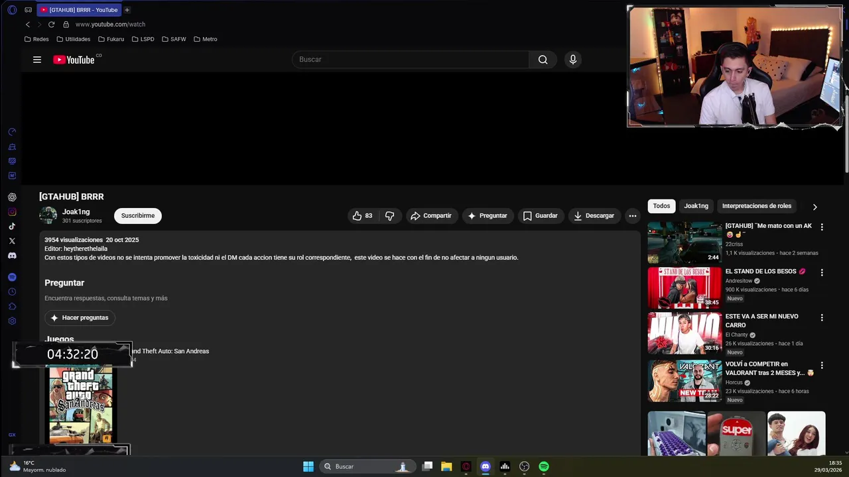Download the video with Descargar

coord(594,215)
